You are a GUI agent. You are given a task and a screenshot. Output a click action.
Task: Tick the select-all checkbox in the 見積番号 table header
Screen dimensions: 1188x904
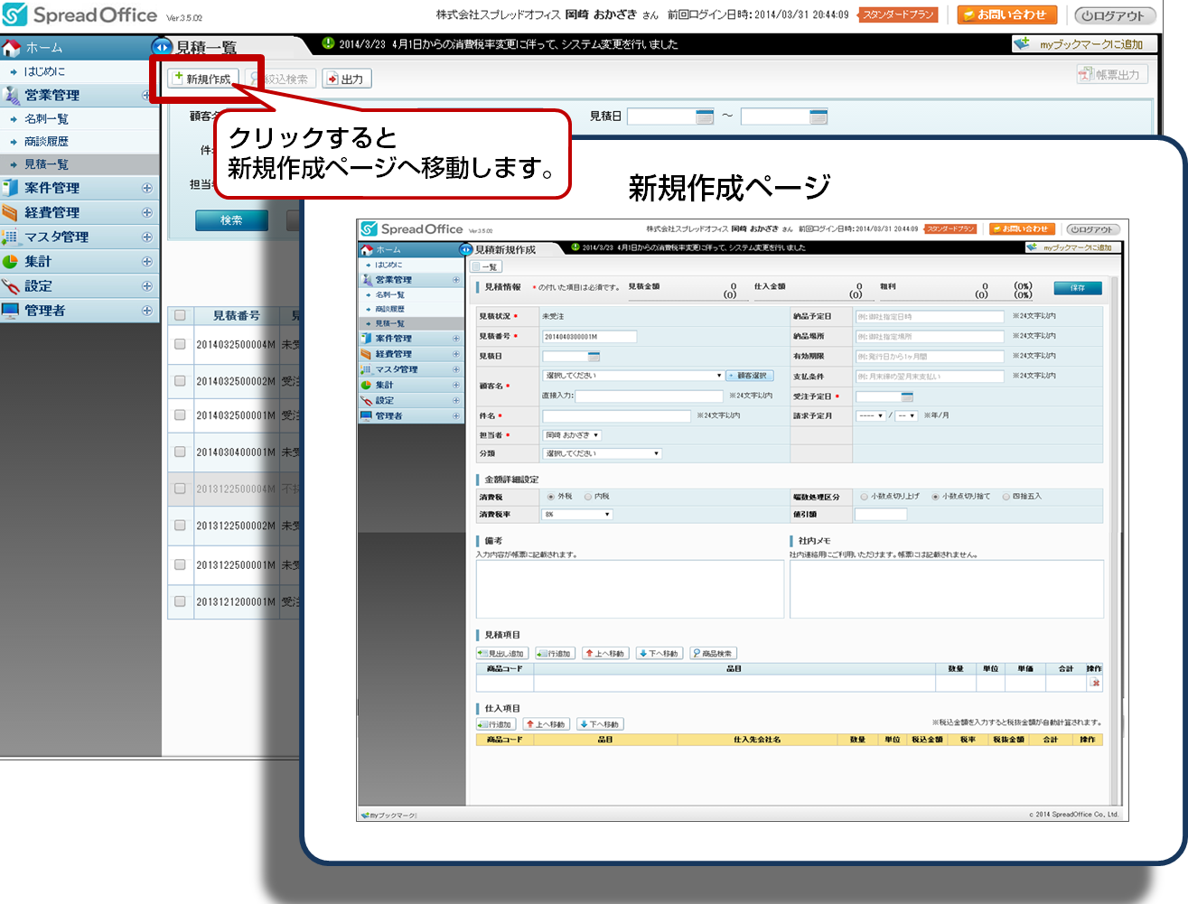(x=180, y=315)
